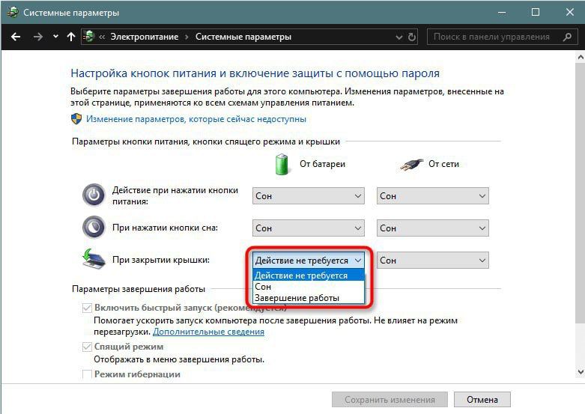
Task: Open the 'Дополнительные сведения' link
Action: tap(208, 331)
